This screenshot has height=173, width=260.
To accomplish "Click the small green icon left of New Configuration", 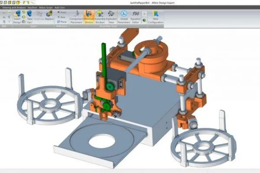I will point(144,20).
